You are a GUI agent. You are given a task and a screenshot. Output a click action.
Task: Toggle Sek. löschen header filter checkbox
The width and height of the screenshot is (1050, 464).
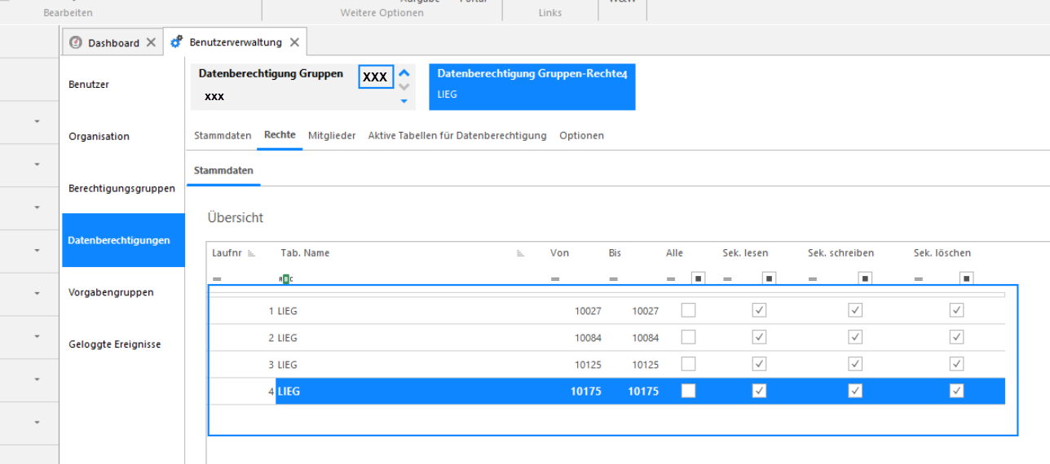point(966,278)
